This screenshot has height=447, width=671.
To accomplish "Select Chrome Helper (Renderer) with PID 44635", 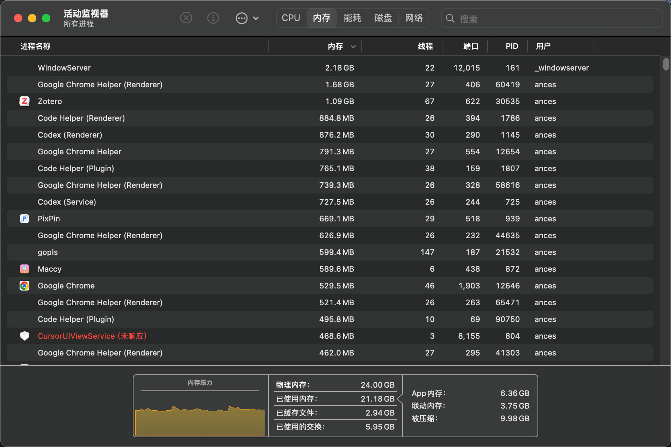I will [x=330, y=235].
